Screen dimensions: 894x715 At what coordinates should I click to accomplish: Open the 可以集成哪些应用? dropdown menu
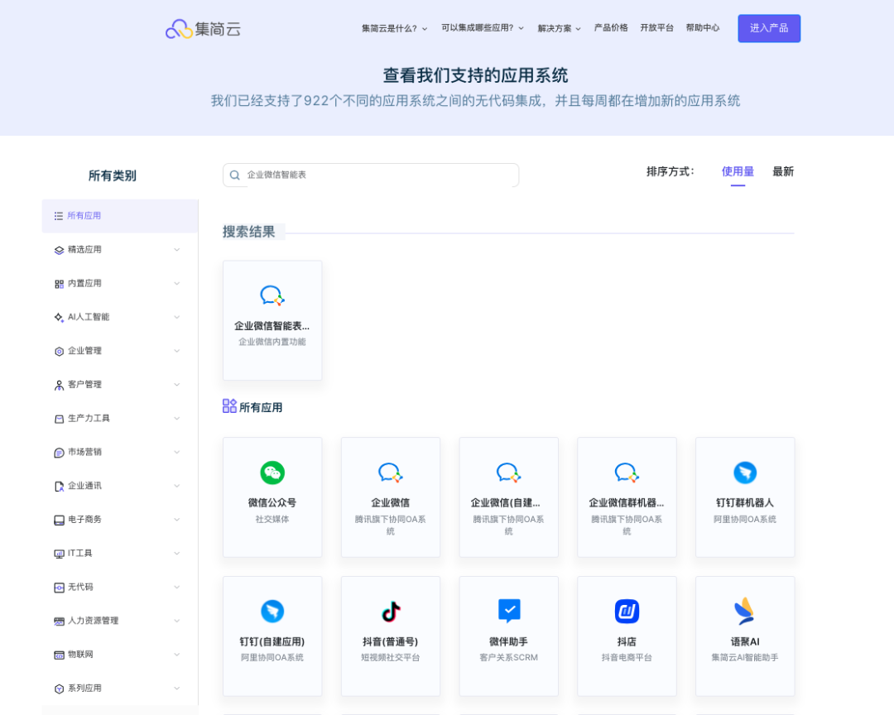(x=483, y=28)
